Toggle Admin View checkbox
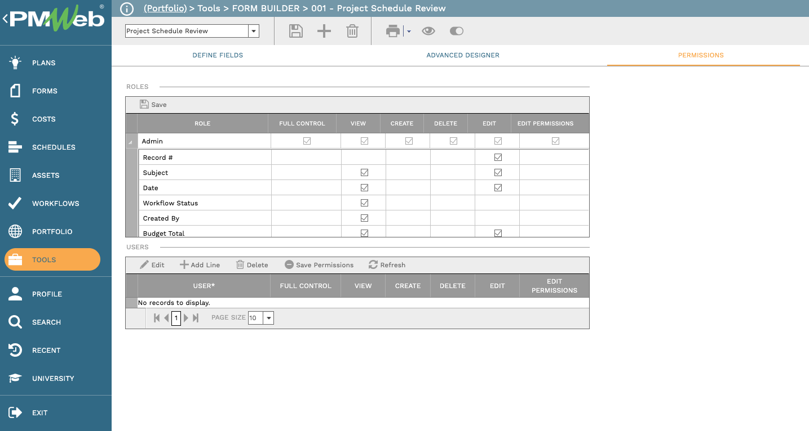This screenshot has width=809, height=431. 364,141
